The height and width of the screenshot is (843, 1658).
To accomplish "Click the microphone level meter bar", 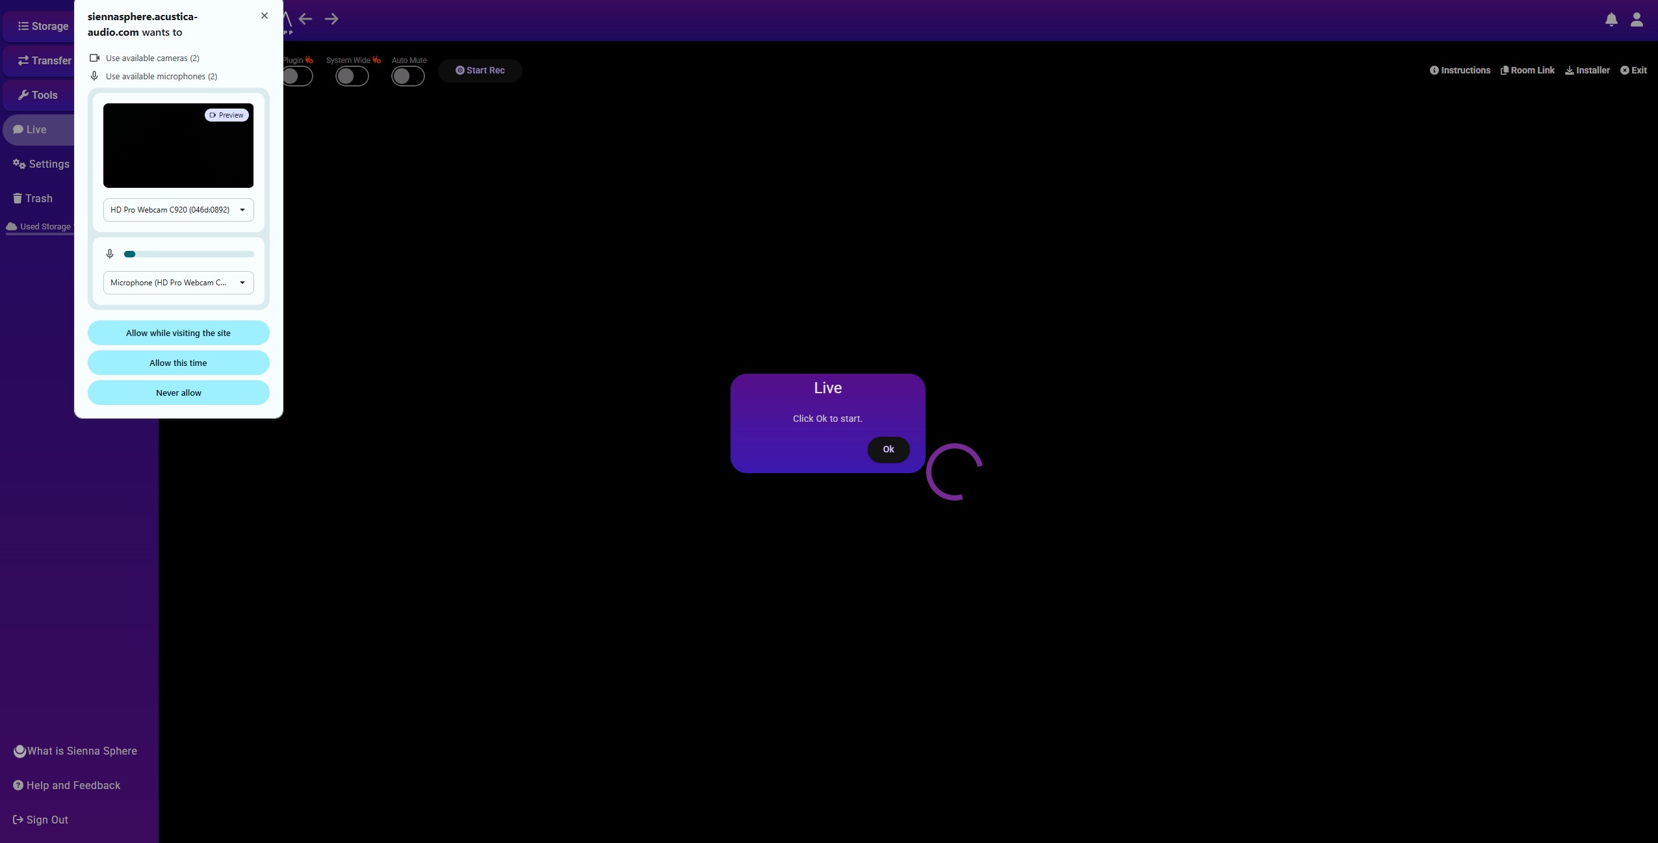I will (x=188, y=254).
